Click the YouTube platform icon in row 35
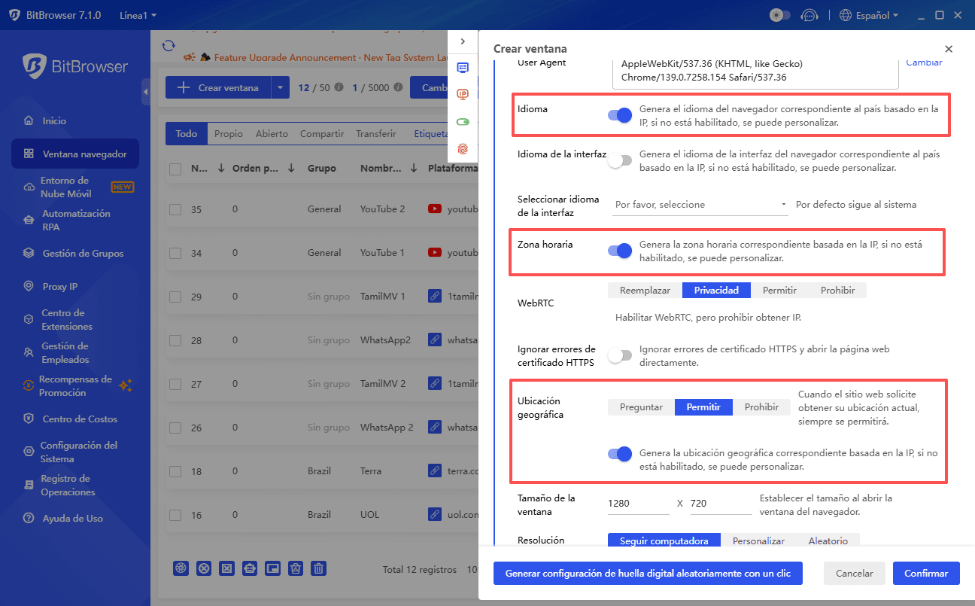The image size is (975, 606). (x=434, y=209)
